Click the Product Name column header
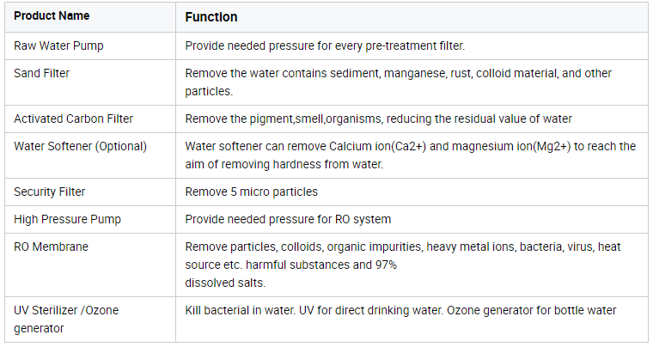653x347 pixels. (52, 16)
